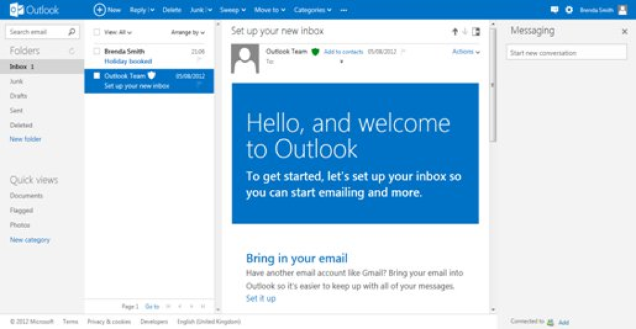Screen dimensions: 636x329
Task: Click the green trusted sender shield in the message header
Action: click(315, 51)
